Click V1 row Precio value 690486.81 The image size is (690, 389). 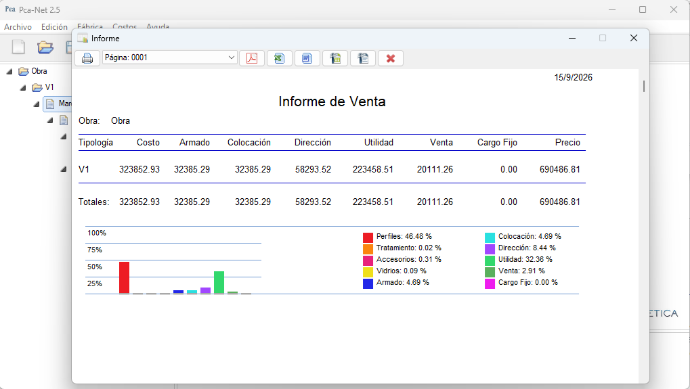click(x=560, y=169)
